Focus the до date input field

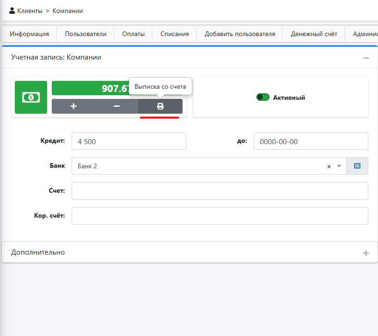click(311, 141)
